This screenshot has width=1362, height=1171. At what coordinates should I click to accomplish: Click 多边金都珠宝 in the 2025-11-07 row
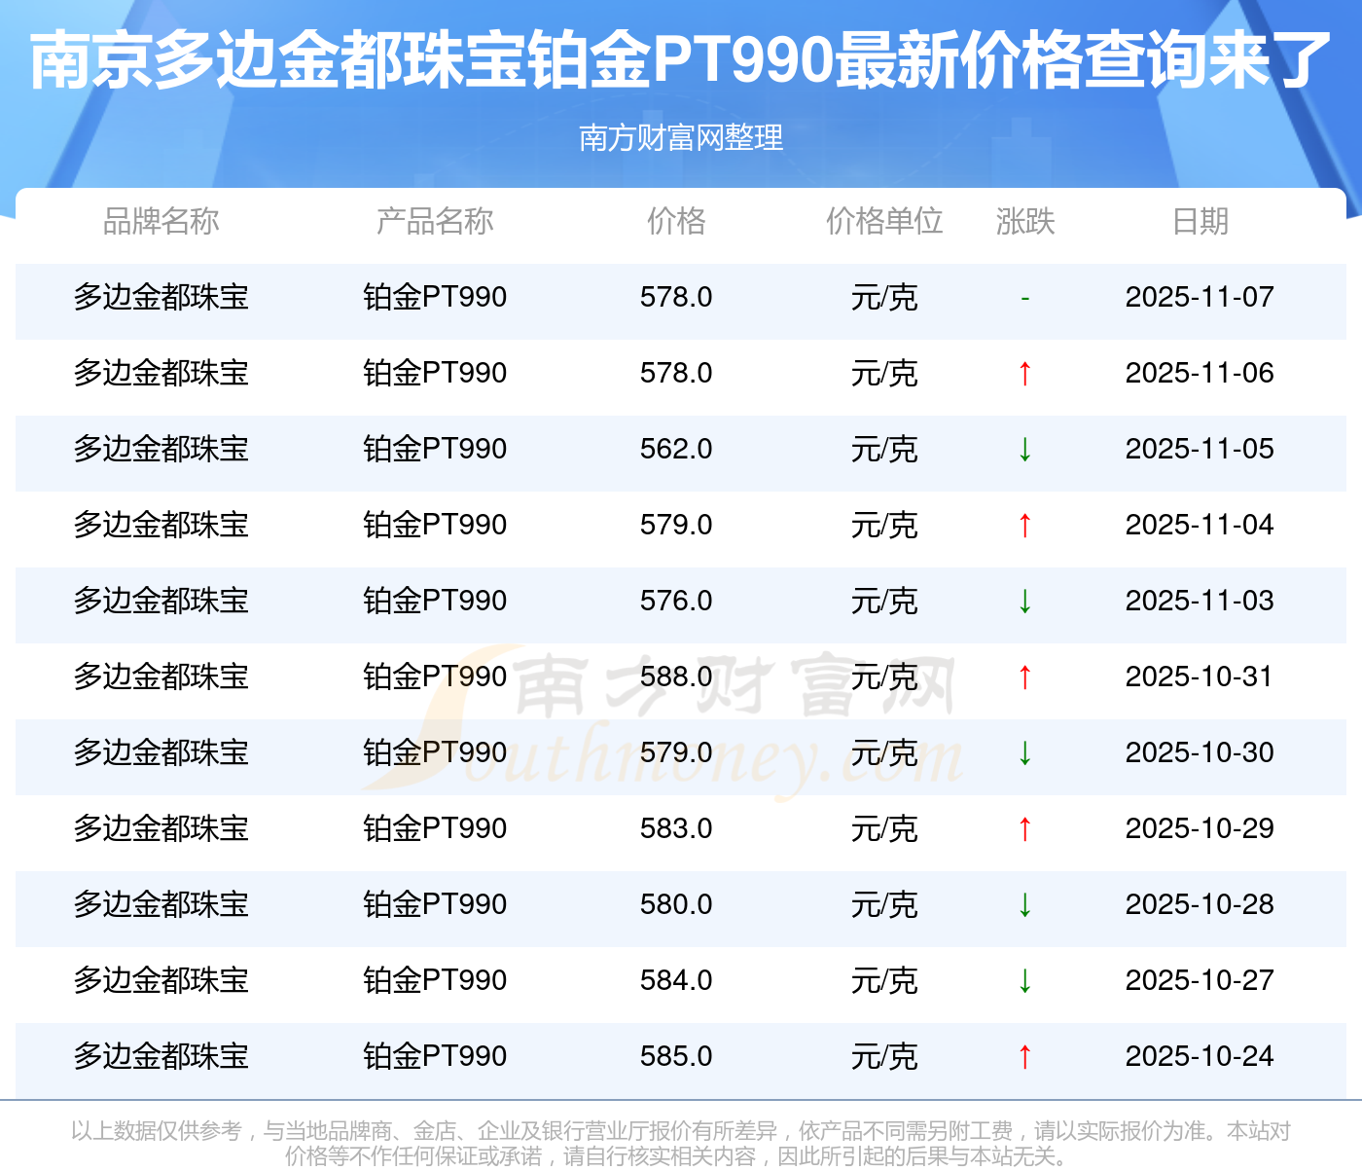tap(161, 297)
